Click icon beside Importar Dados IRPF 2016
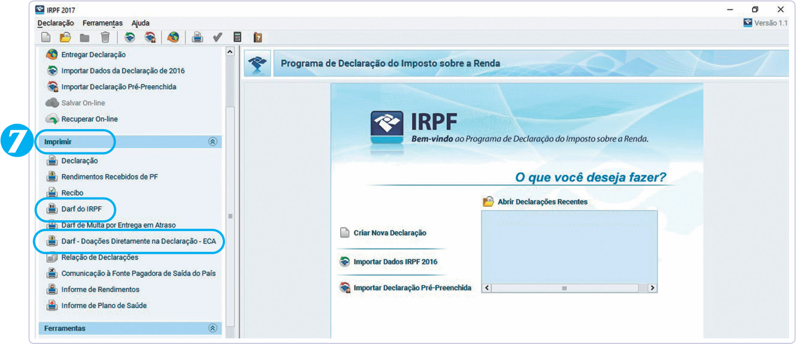 point(344,262)
